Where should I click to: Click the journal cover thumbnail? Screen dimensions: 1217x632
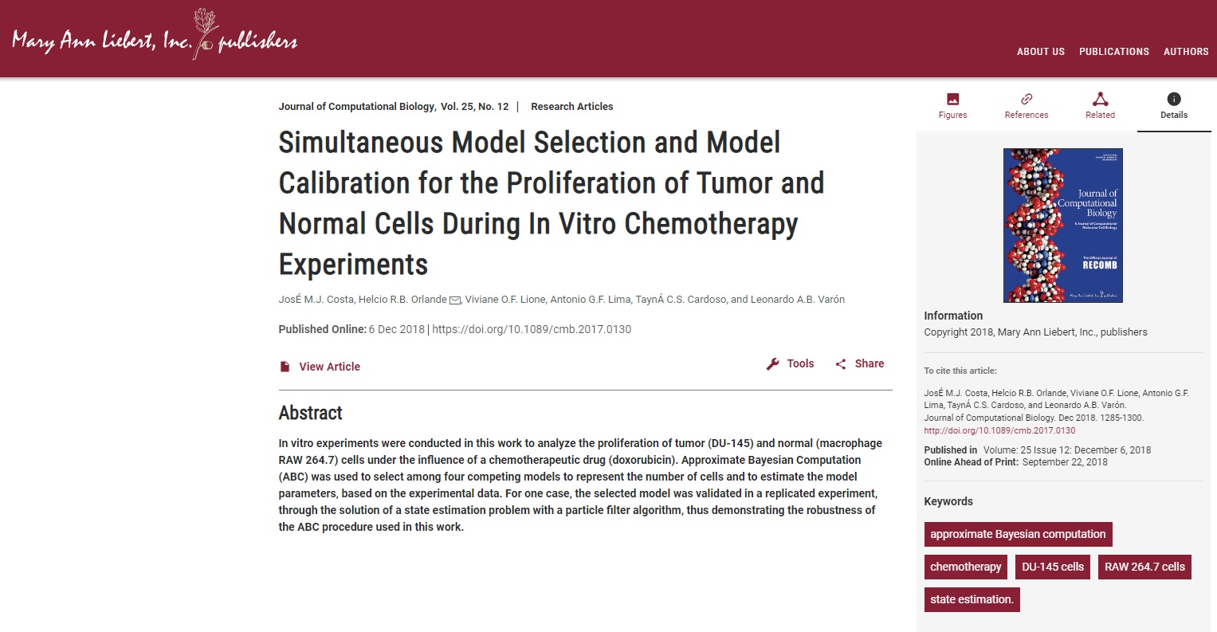click(x=1062, y=225)
